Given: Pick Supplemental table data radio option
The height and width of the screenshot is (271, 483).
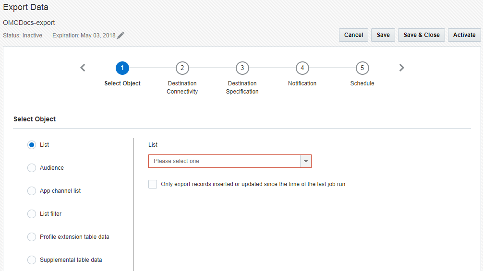Looking at the screenshot, I should [x=32, y=260].
